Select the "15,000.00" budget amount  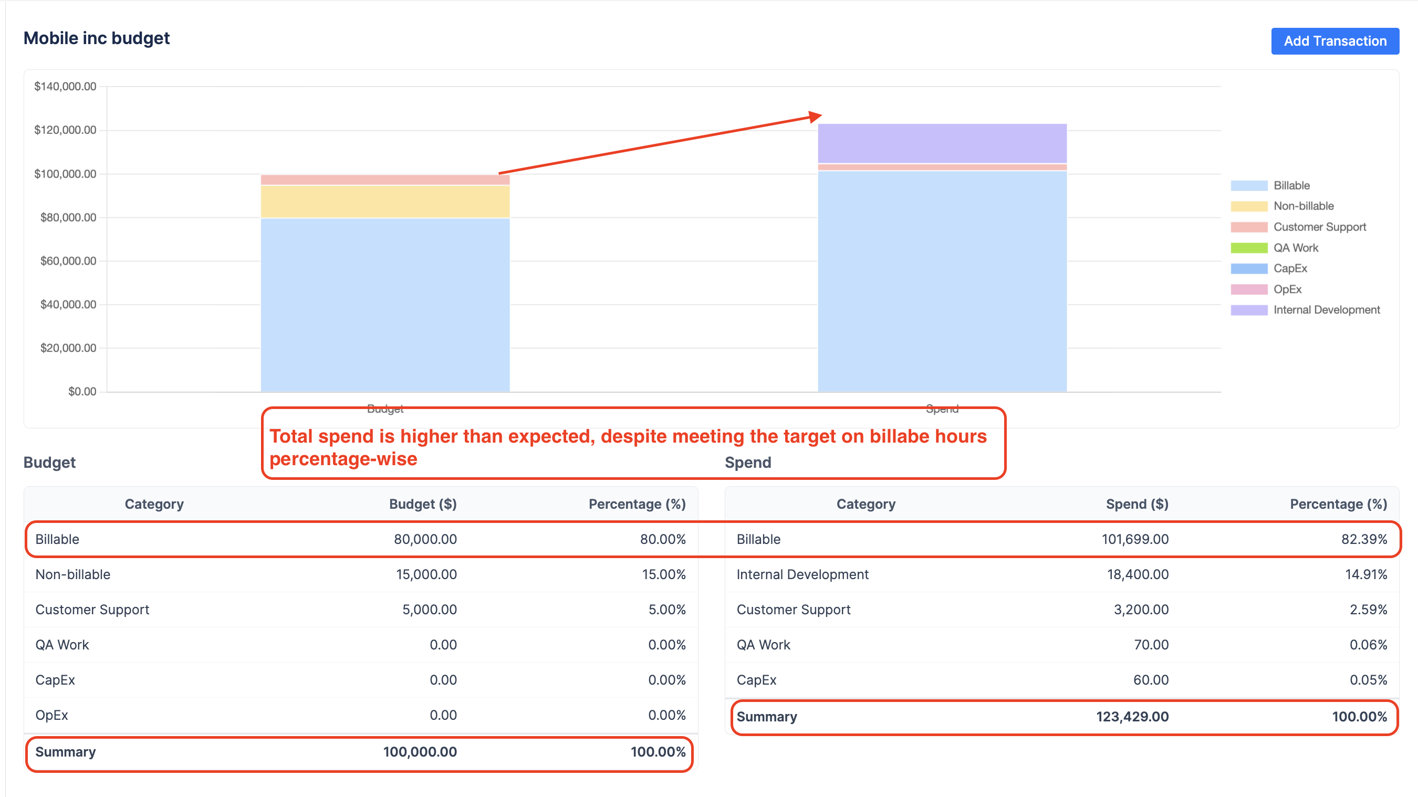[x=426, y=574]
